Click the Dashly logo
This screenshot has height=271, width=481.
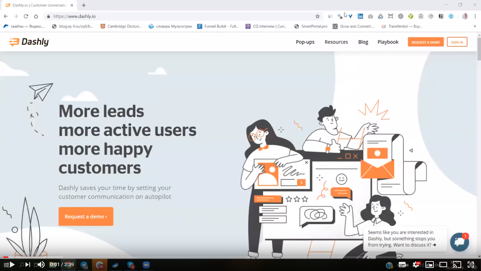tap(29, 42)
